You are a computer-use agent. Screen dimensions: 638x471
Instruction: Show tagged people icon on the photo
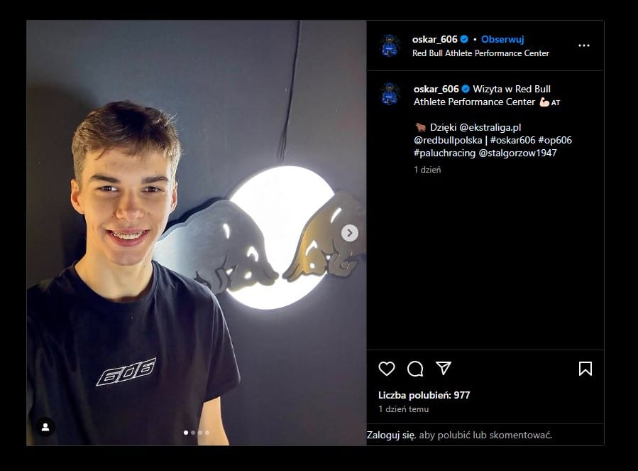45,427
